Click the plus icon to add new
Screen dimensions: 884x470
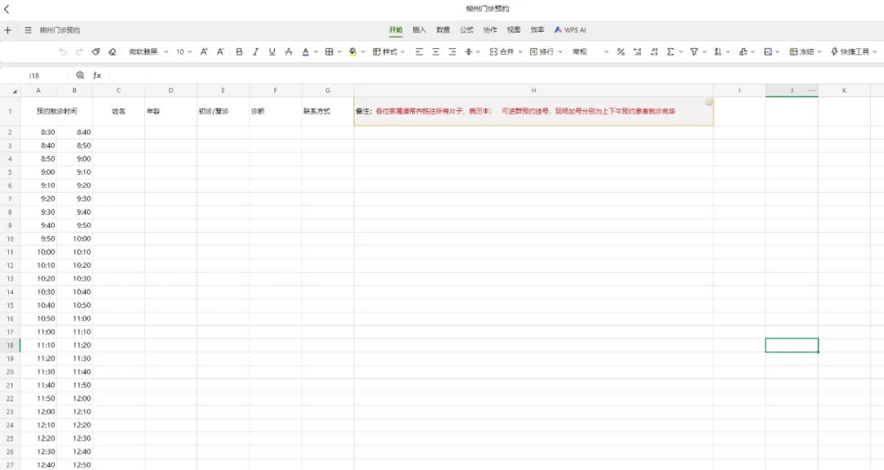7,30
